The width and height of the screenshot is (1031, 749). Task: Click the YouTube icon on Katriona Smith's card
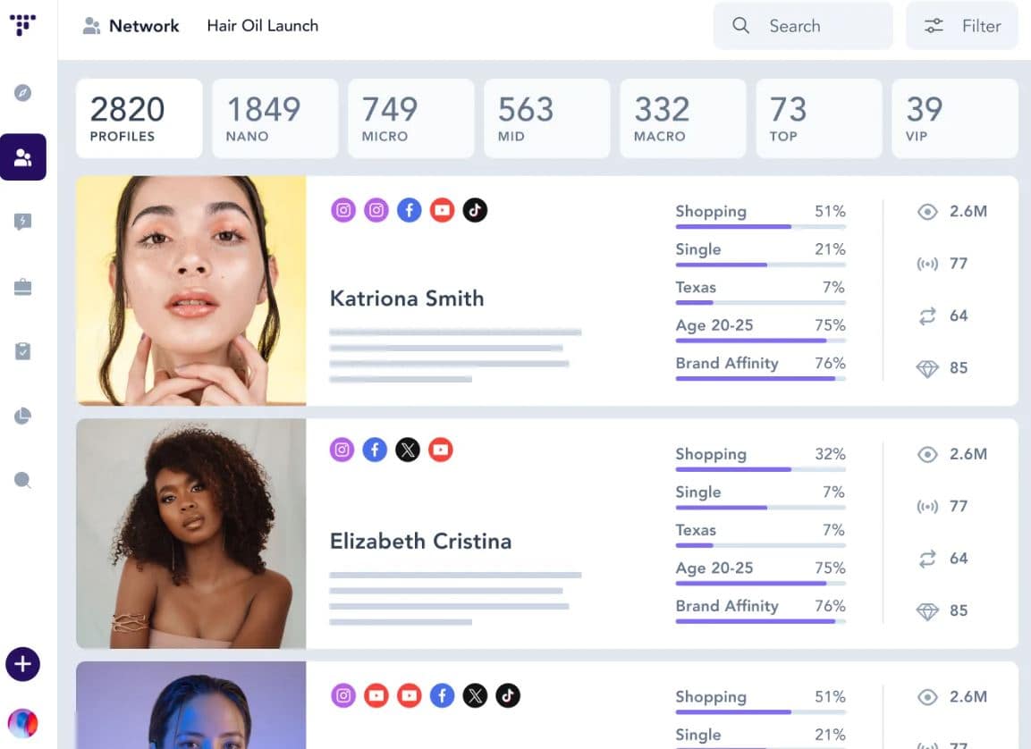click(442, 210)
